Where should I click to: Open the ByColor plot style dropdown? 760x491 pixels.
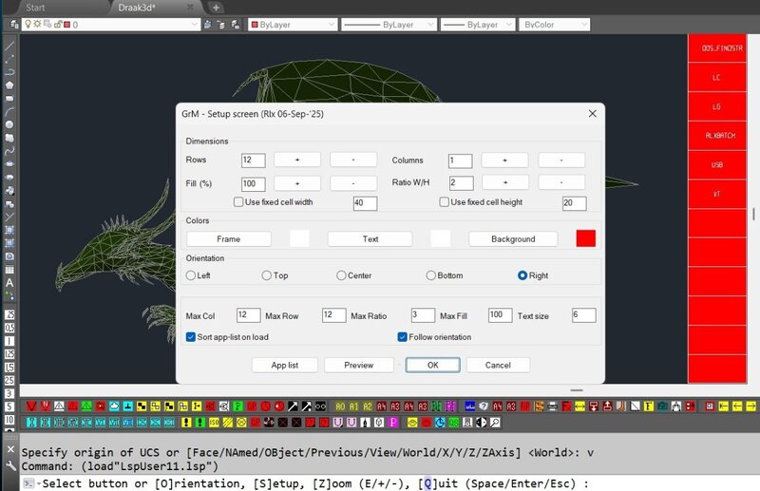[x=555, y=25]
